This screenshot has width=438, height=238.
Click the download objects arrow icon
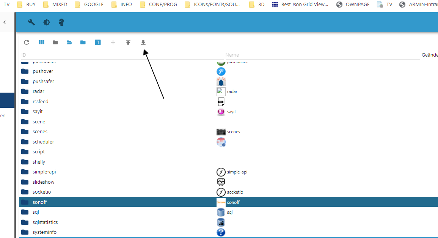pyautogui.click(x=143, y=43)
